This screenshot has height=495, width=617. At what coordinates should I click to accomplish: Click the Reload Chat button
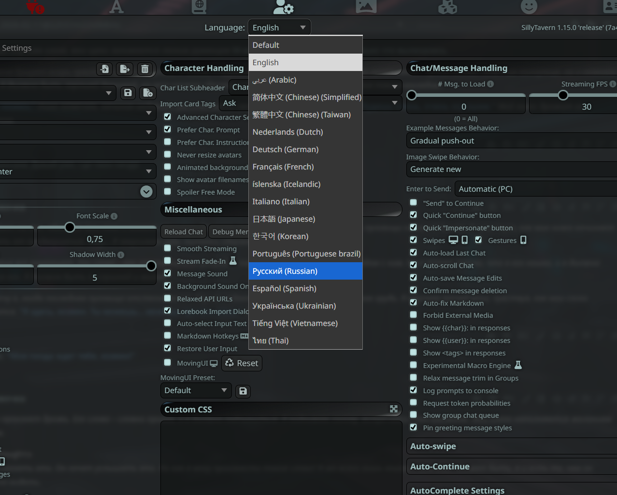click(184, 232)
